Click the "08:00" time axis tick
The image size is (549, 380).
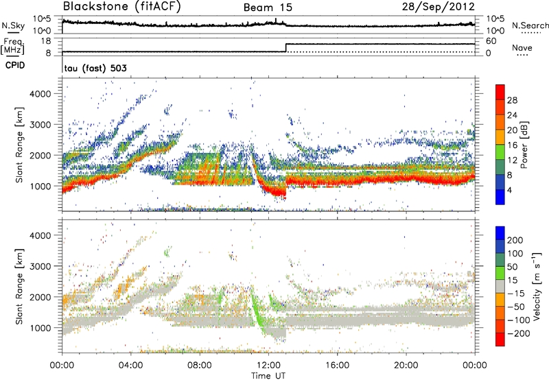[199, 366]
